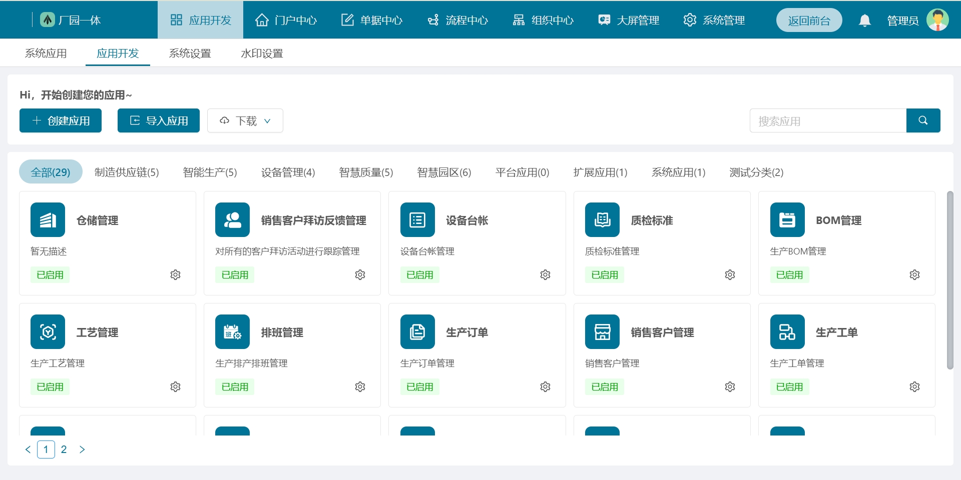The height and width of the screenshot is (480, 961).
Task: Open settings gear on 生产工单 card
Action: click(x=914, y=387)
